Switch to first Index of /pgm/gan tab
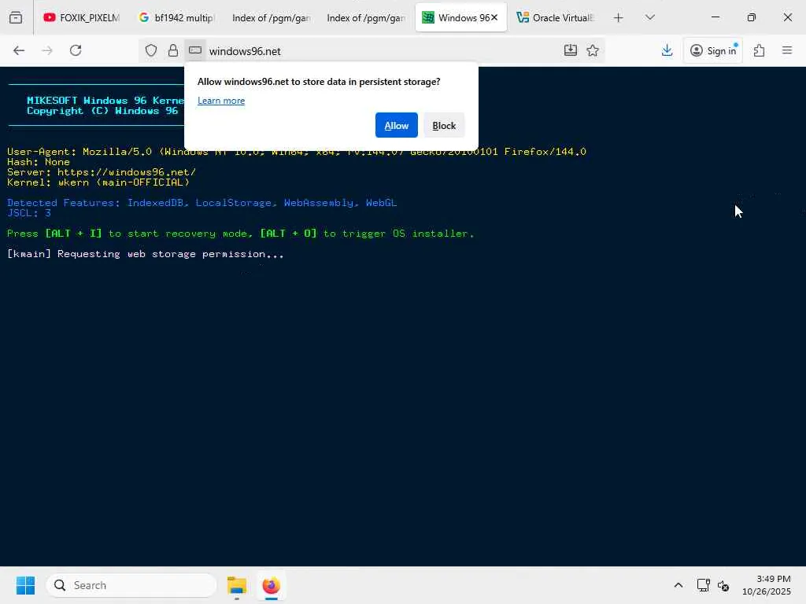Image resolution: width=806 pixels, height=604 pixels. (x=271, y=17)
